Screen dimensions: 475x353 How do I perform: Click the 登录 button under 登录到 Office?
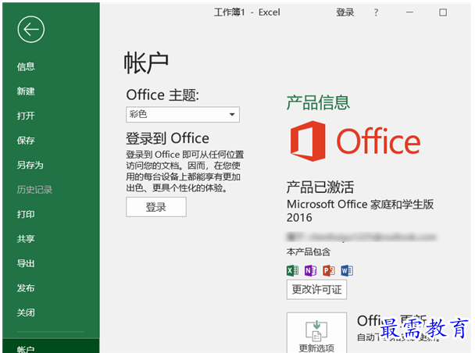coord(156,207)
